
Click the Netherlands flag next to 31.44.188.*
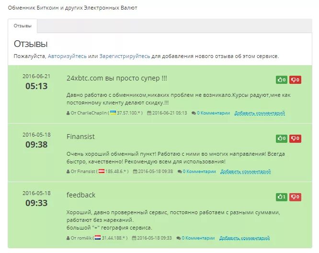pos(98,238)
